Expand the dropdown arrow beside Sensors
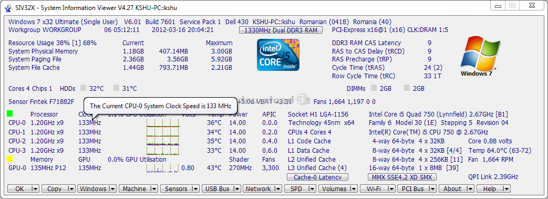This screenshot has width=548, height=199. click(x=195, y=189)
